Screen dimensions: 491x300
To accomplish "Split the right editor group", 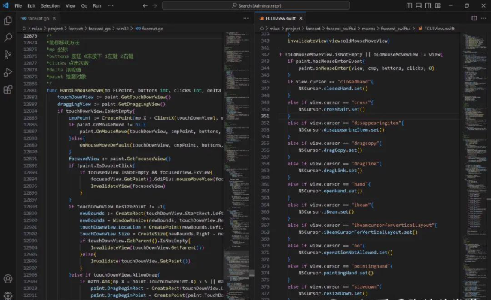I will point(474,18).
